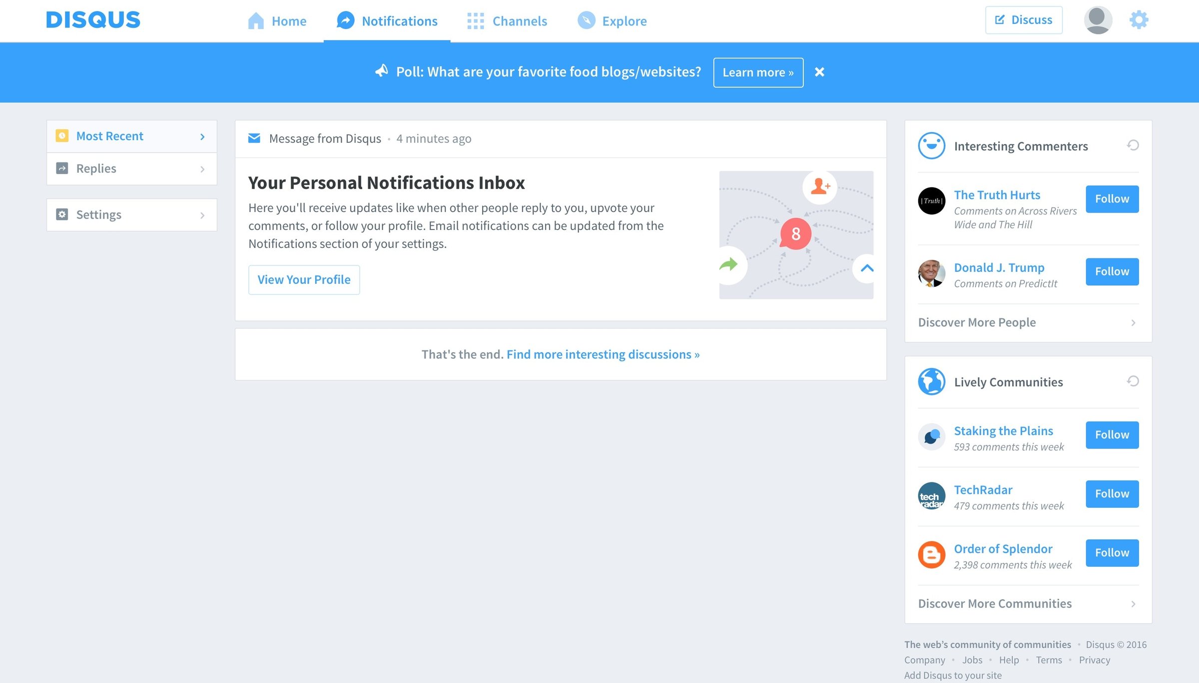
Task: Expand Discover More People chevron
Action: 1133,323
